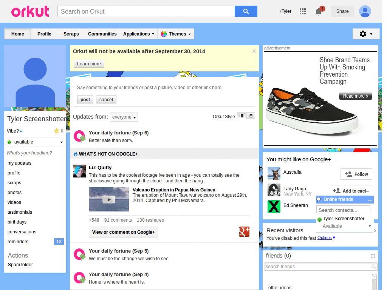Open conversations in sidebar
The image size is (387, 290).
22,232
